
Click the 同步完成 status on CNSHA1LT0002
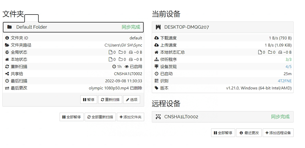click(x=280, y=117)
